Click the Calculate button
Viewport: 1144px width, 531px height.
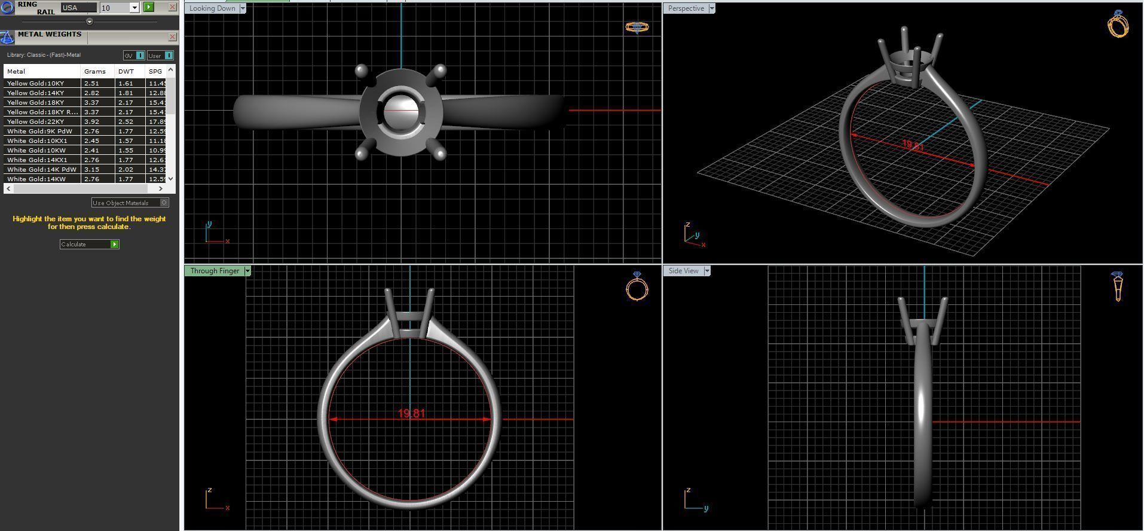pyautogui.click(x=90, y=244)
